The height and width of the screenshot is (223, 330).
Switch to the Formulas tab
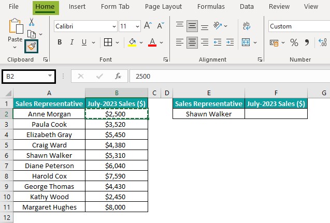tap(211, 7)
